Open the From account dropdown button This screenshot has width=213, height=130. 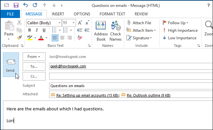pos(34,57)
